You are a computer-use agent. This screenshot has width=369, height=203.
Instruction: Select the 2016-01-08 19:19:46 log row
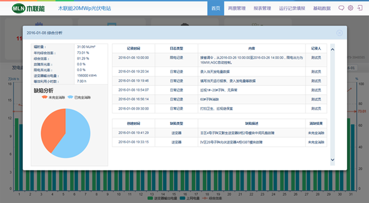[x=220, y=81]
